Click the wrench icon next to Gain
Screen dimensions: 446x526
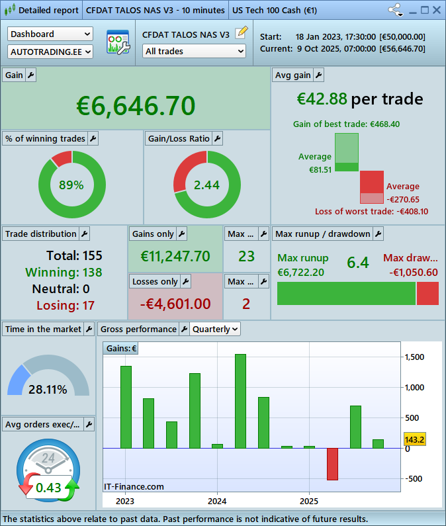click(x=30, y=75)
